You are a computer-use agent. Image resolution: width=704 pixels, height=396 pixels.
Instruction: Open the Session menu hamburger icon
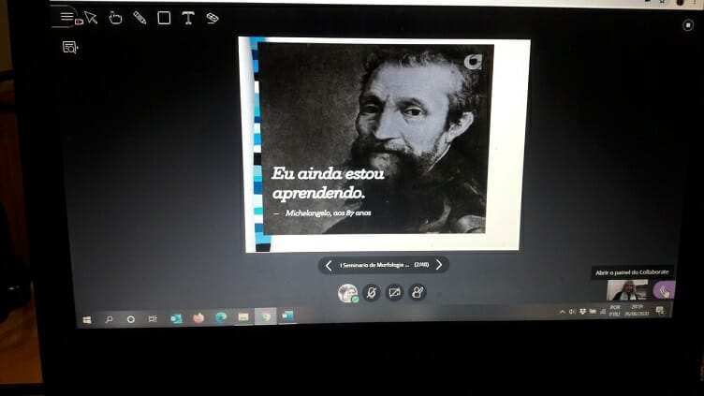(x=66, y=16)
